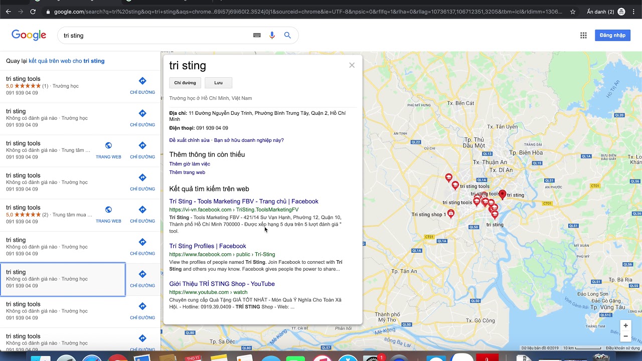Click Chỉ đường button in details panel
Image resolution: width=642 pixels, height=361 pixels.
pos(185,83)
